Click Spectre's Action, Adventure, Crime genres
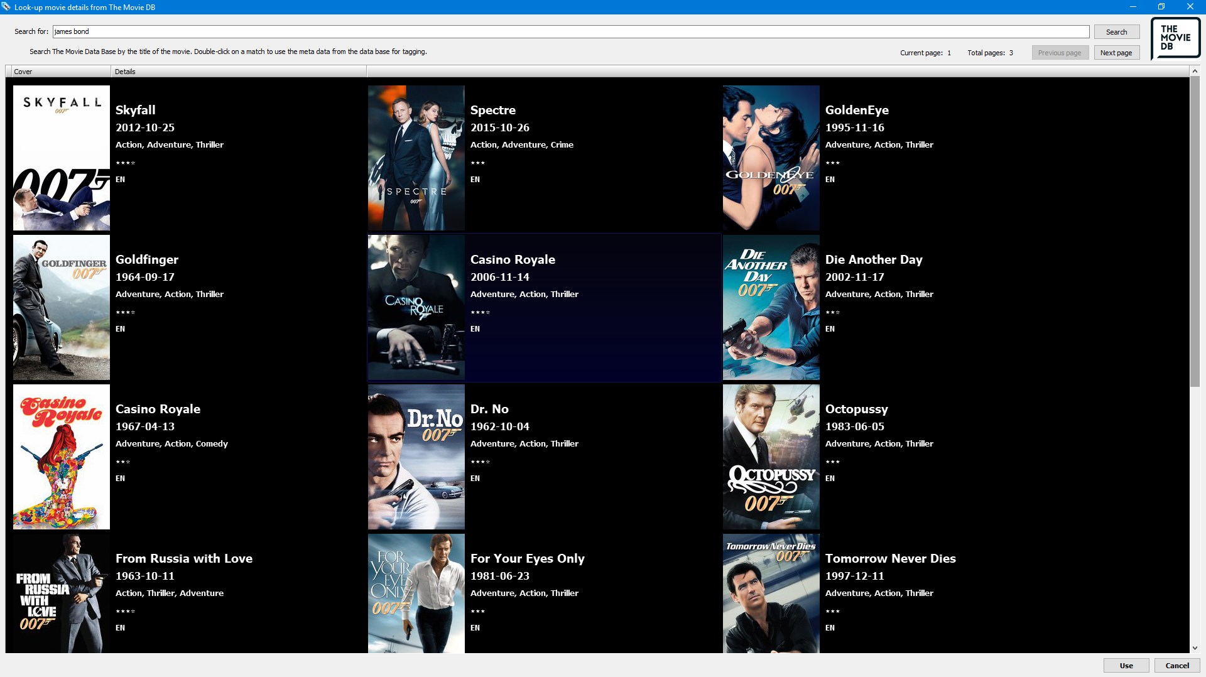Viewport: 1206px width, 677px height. tap(522, 144)
